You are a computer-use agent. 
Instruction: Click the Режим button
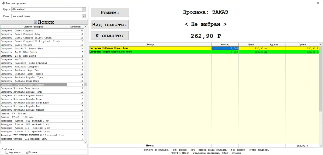pyautogui.click(x=110, y=13)
